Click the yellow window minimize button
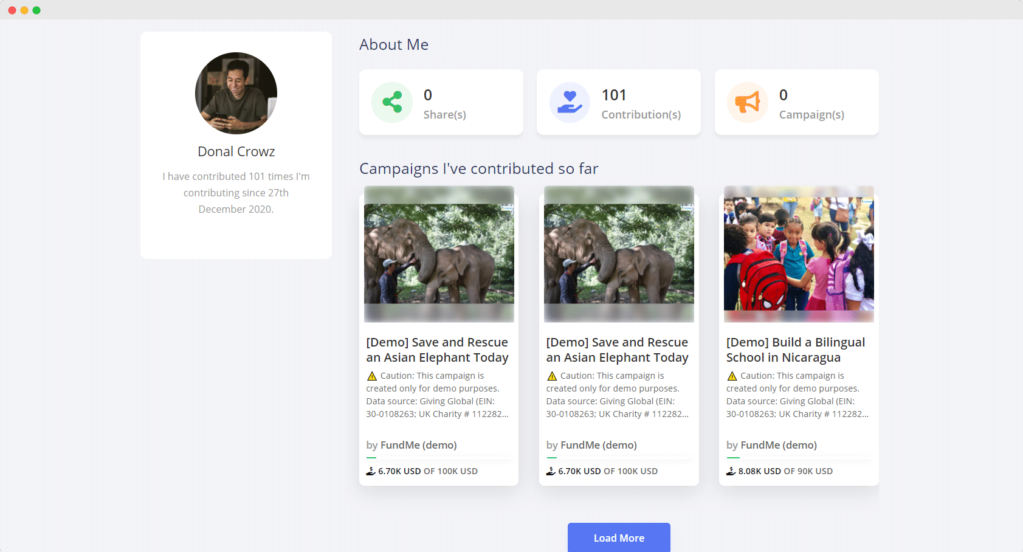The image size is (1023, 552). 24,10
